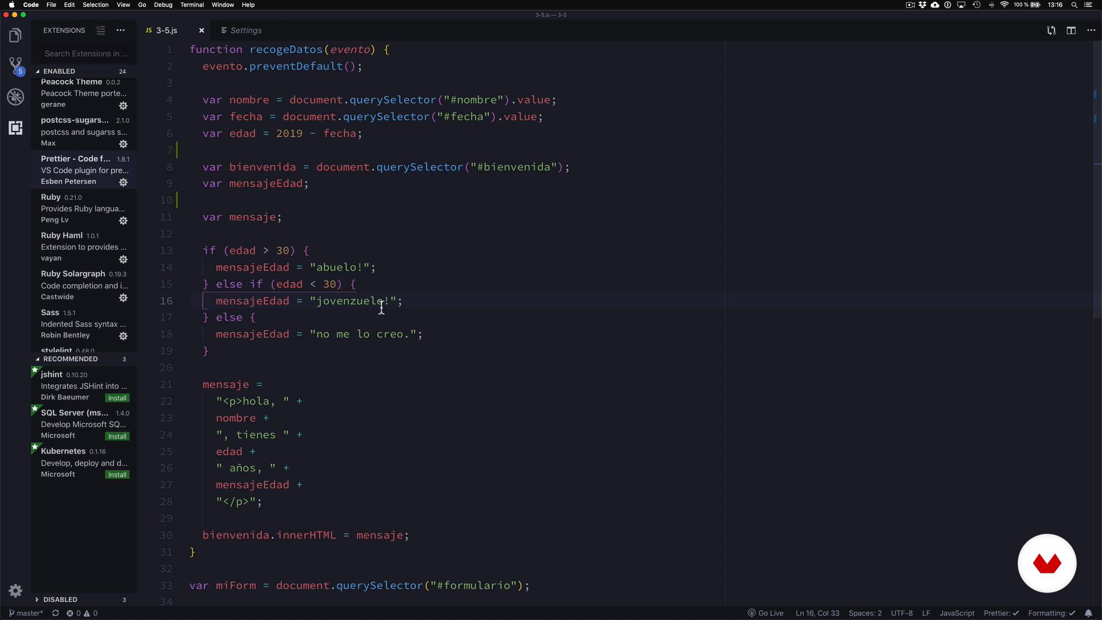Expand the DISABLED extensions section
Screen dimensions: 1102x620
[83, 599]
